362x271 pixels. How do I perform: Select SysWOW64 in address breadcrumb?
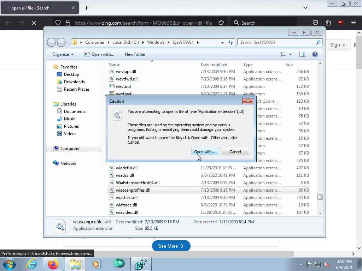183,42
